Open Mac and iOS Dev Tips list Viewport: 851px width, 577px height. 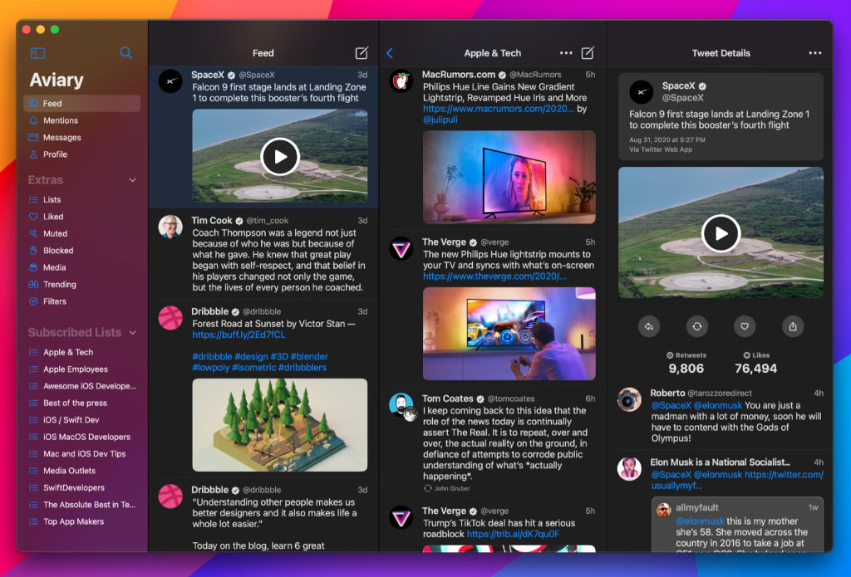(82, 453)
